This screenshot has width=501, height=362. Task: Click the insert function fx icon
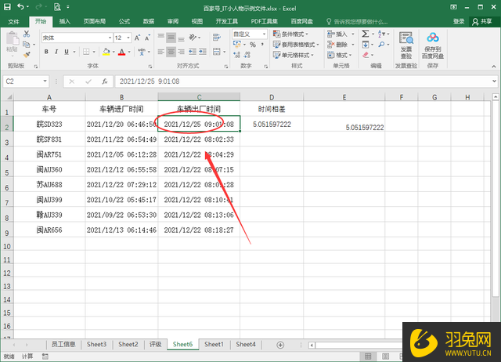(104, 81)
